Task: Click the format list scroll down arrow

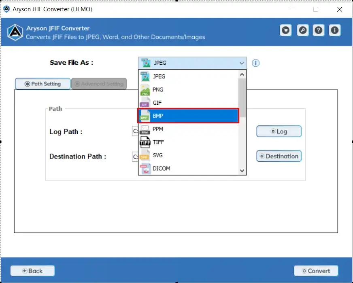Action: click(242, 171)
